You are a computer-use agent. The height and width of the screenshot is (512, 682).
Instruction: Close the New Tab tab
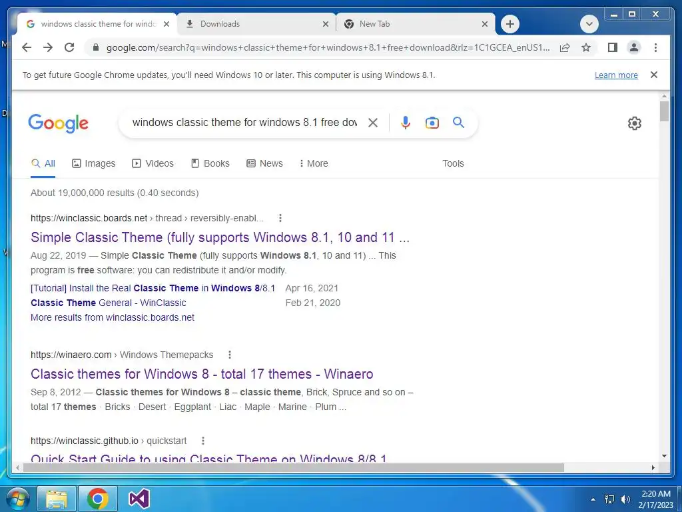(485, 25)
